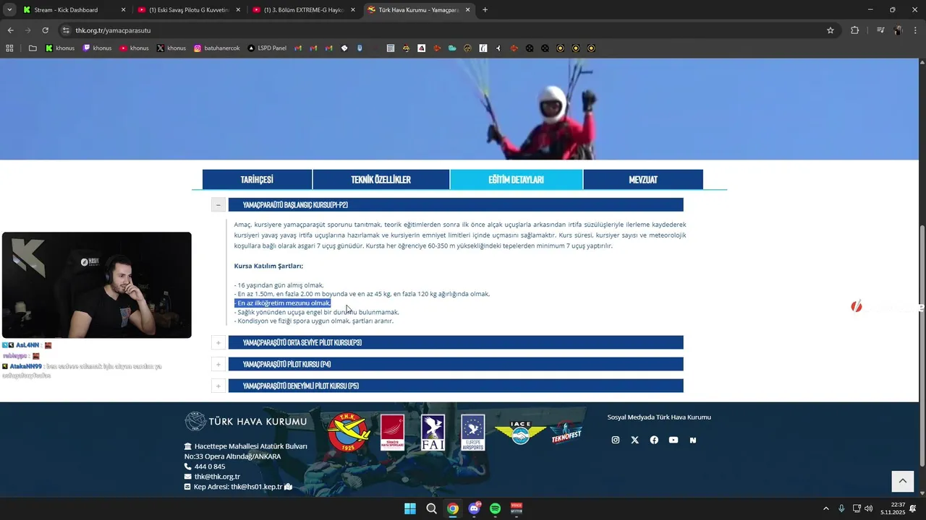
Task: Open the bookmarks folder icon
Action: coord(33,48)
